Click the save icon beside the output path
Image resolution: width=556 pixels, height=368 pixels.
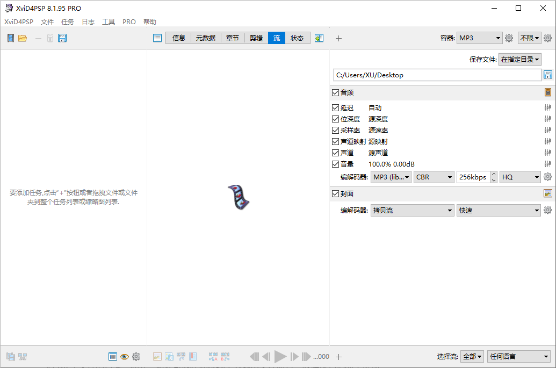[548, 75]
